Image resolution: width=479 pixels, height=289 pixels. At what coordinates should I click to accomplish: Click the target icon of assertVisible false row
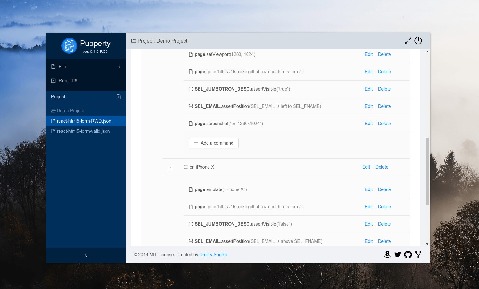[x=191, y=224]
